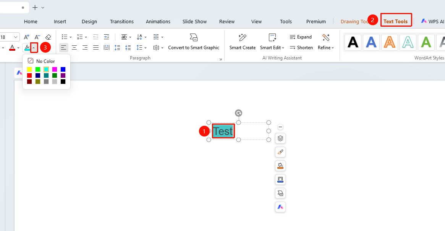Viewport: 445px width, 231px height.
Task: Click the shape outline floating icon
Action: (280, 180)
